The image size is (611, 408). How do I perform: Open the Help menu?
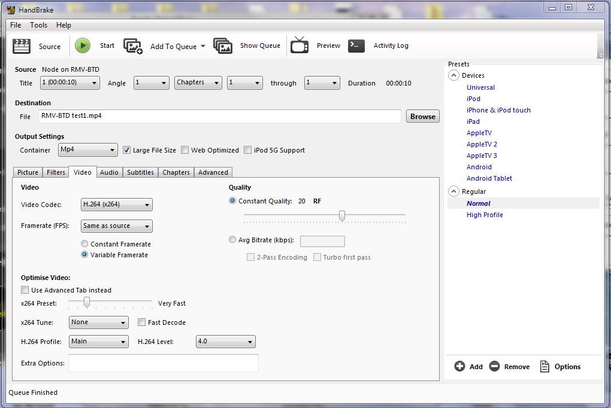(x=63, y=25)
